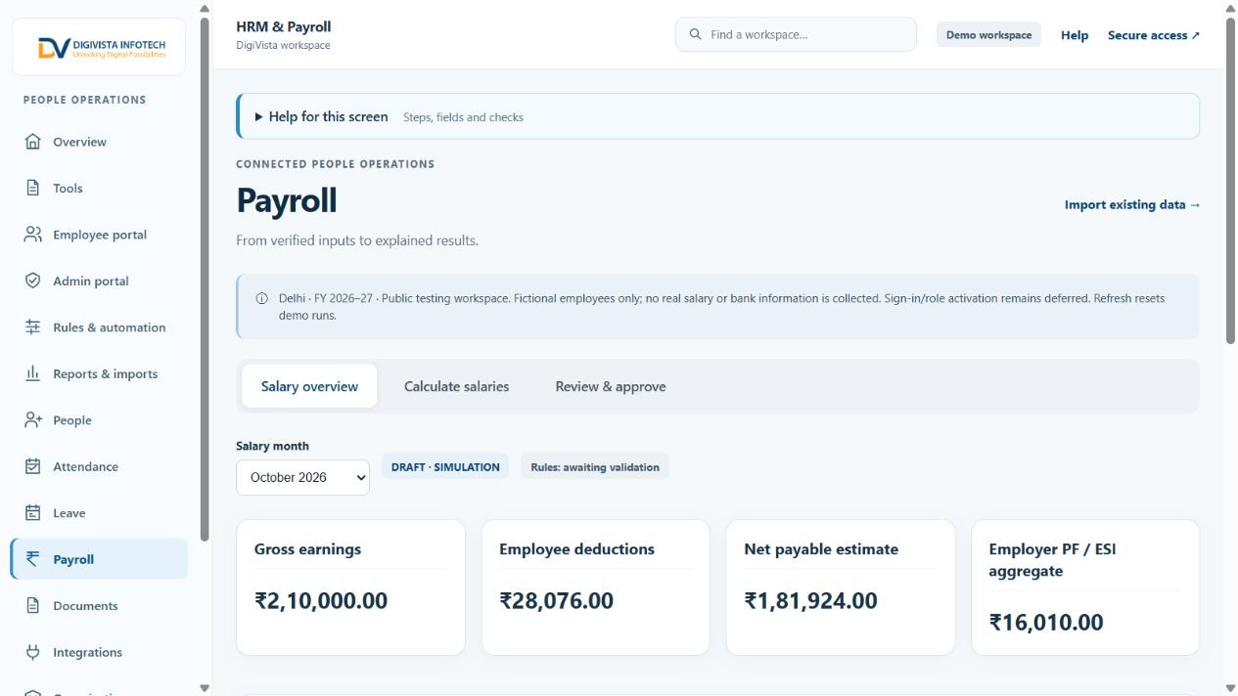Click the Documents sidebar label
Screen dimensions: 1238x696
tap(85, 606)
